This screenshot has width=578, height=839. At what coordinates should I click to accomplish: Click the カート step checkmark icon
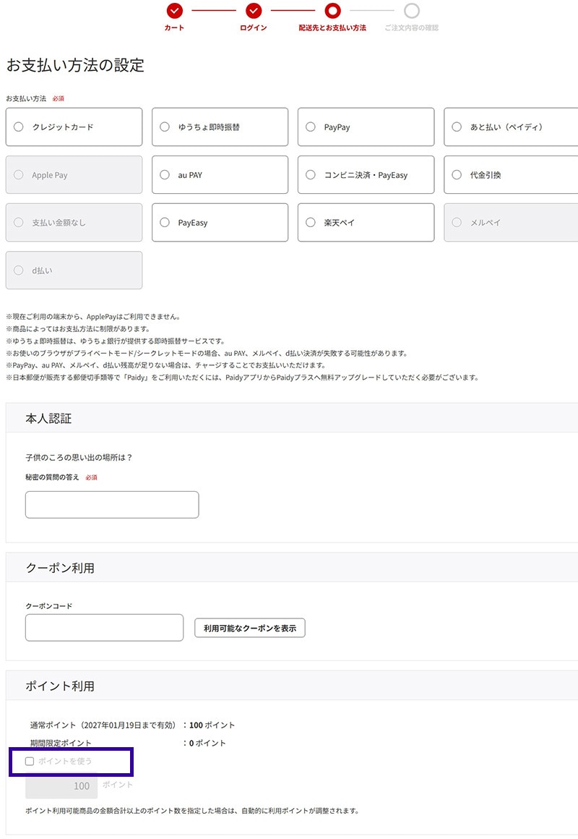[x=174, y=10]
